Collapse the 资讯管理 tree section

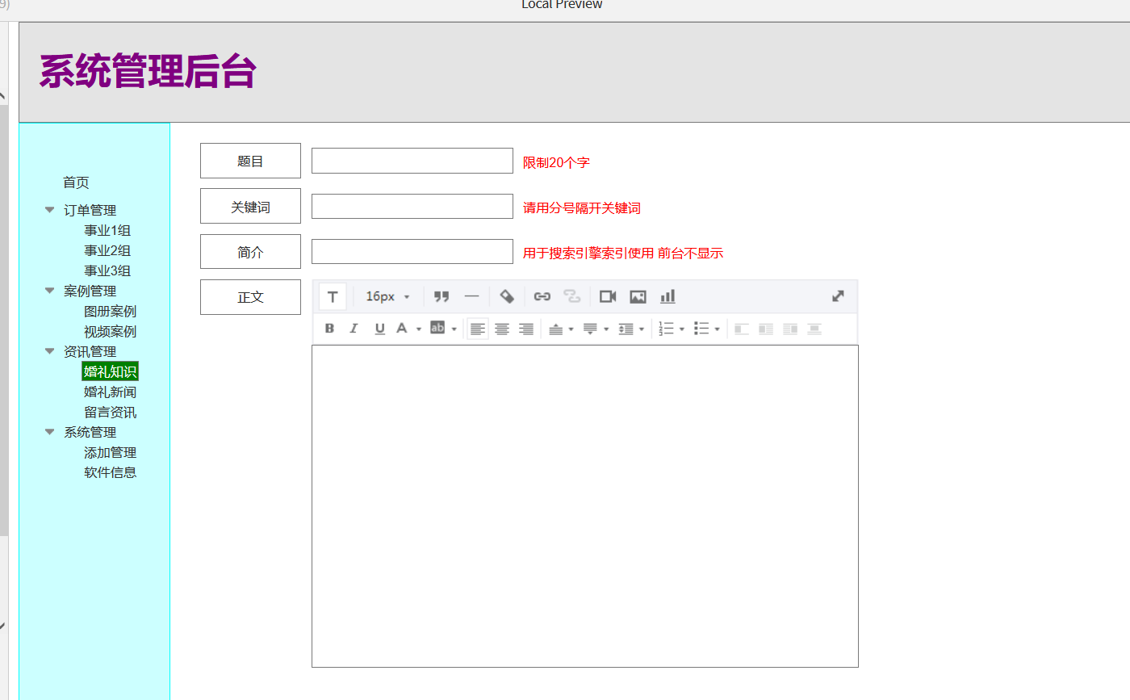pos(50,351)
